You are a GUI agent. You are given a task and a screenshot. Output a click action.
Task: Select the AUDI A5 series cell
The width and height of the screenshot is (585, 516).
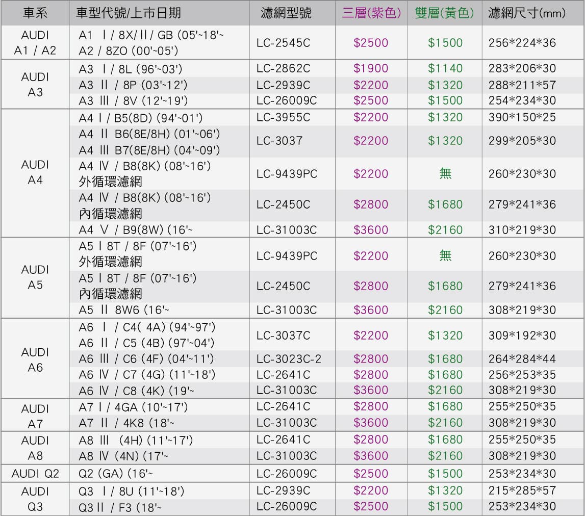pyautogui.click(x=35, y=277)
